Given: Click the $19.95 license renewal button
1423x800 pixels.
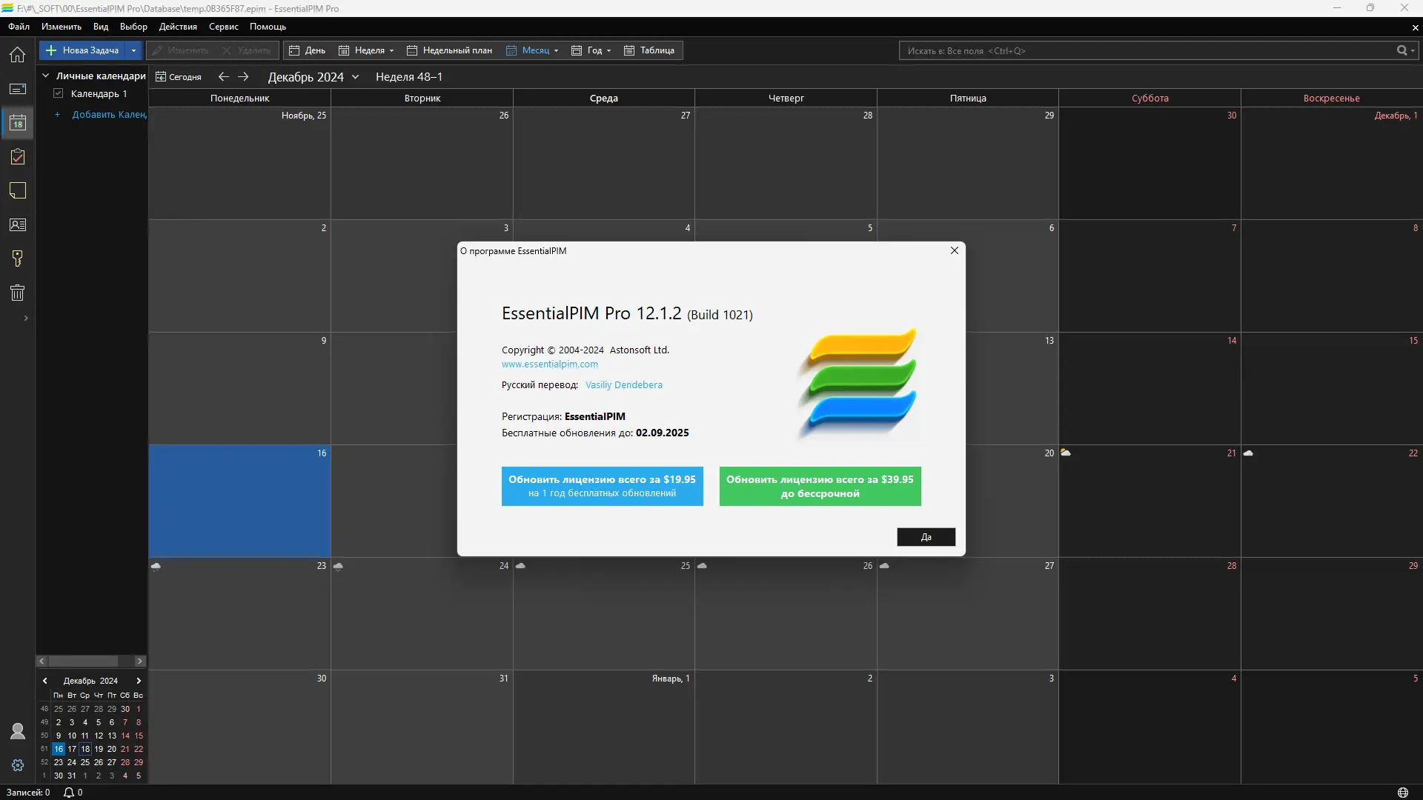Looking at the screenshot, I should [602, 486].
